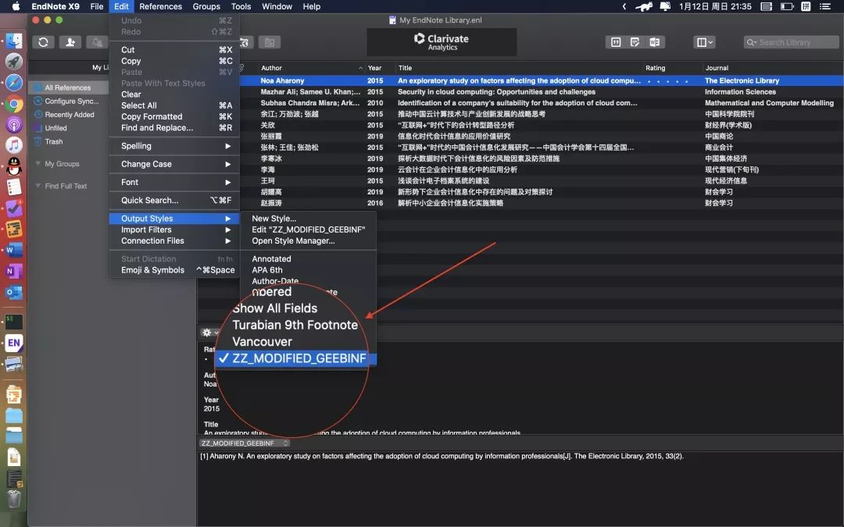Collapse the Find Full Text section
The width and height of the screenshot is (844, 527).
click(x=38, y=186)
